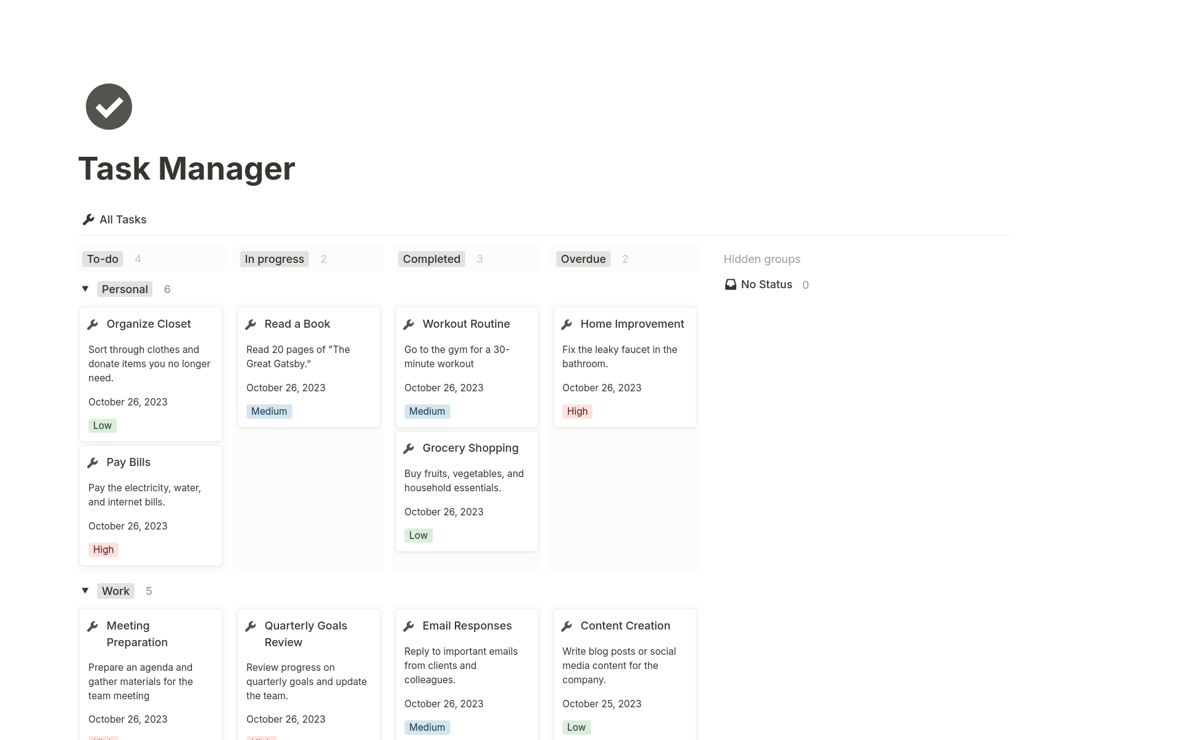Click the wrench icon on Content Creation card
Viewport: 1185px width, 740px height.
(567, 626)
